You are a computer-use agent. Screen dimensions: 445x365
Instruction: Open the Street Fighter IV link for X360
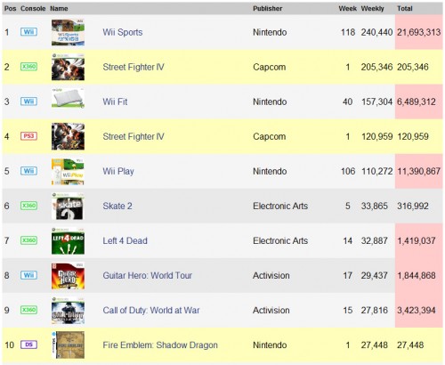click(x=133, y=67)
